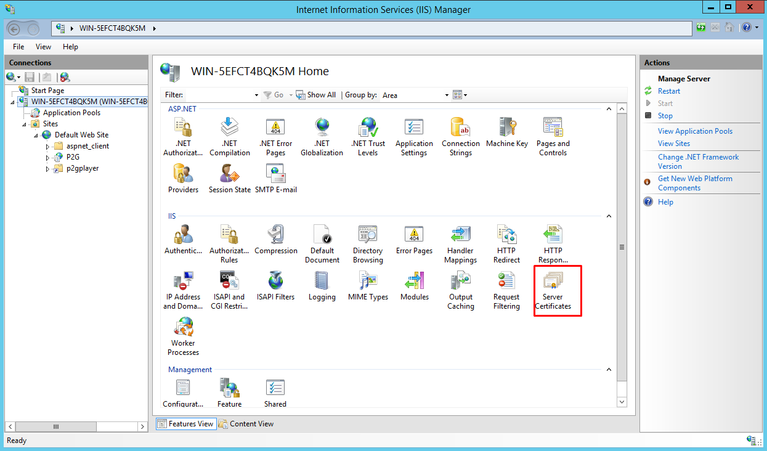
Task: Open the File menu
Action: pyautogui.click(x=18, y=46)
